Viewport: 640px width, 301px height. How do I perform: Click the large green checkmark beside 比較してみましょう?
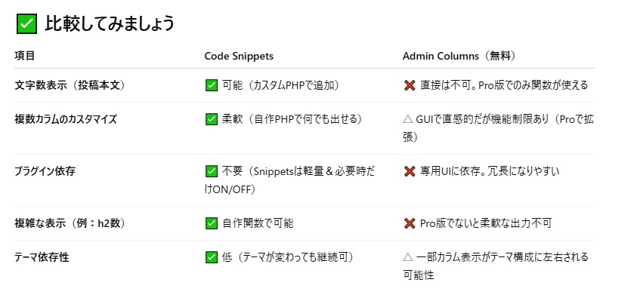coord(26,23)
